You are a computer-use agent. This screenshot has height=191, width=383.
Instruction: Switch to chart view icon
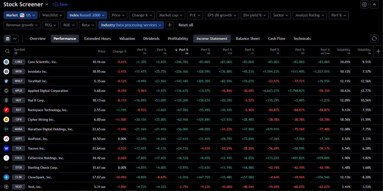click(15, 39)
